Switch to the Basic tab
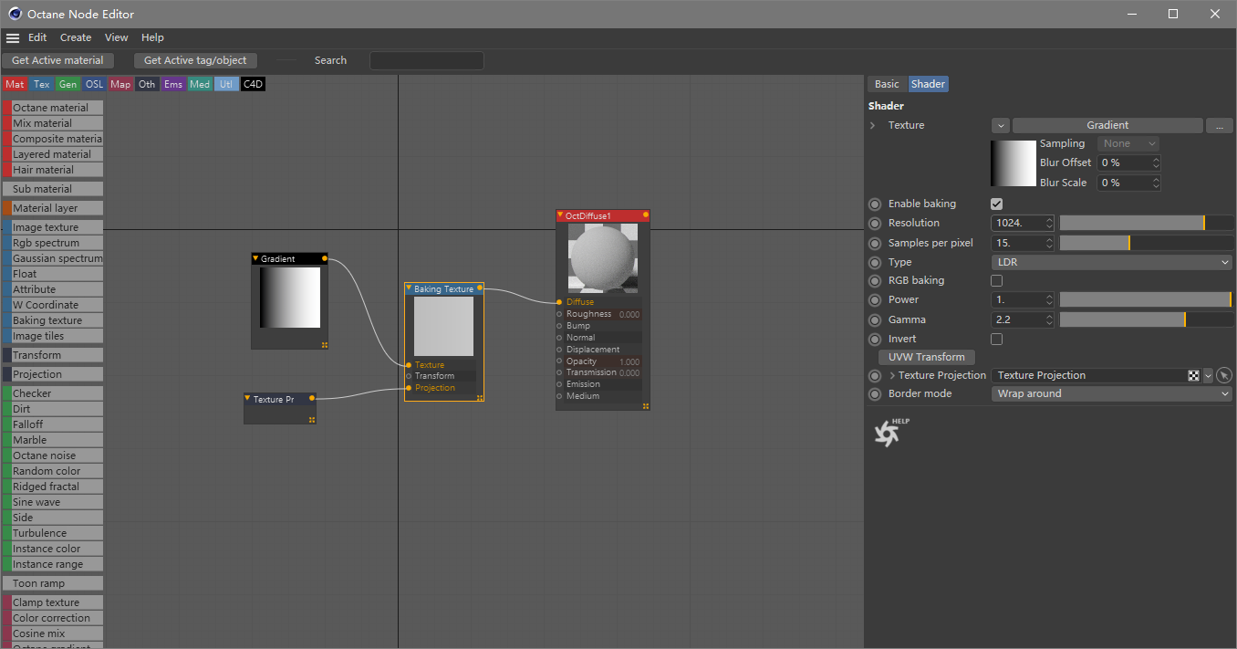Viewport: 1237px width, 649px height. click(x=887, y=84)
